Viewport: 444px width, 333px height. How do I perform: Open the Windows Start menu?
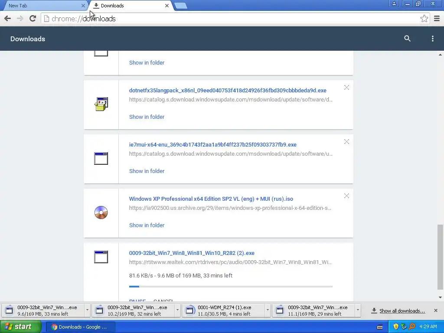click(x=20, y=327)
